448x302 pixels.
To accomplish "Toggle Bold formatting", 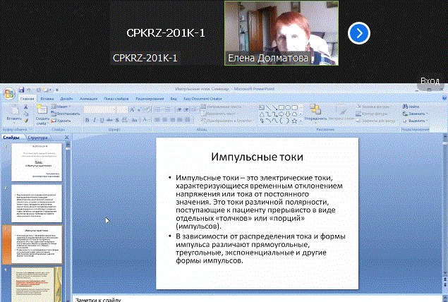I will click(87, 120).
